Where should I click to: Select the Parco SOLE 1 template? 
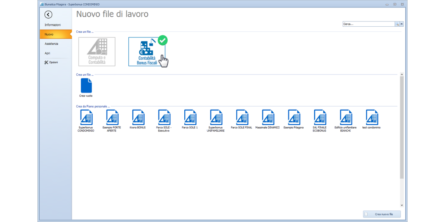(x=189, y=120)
